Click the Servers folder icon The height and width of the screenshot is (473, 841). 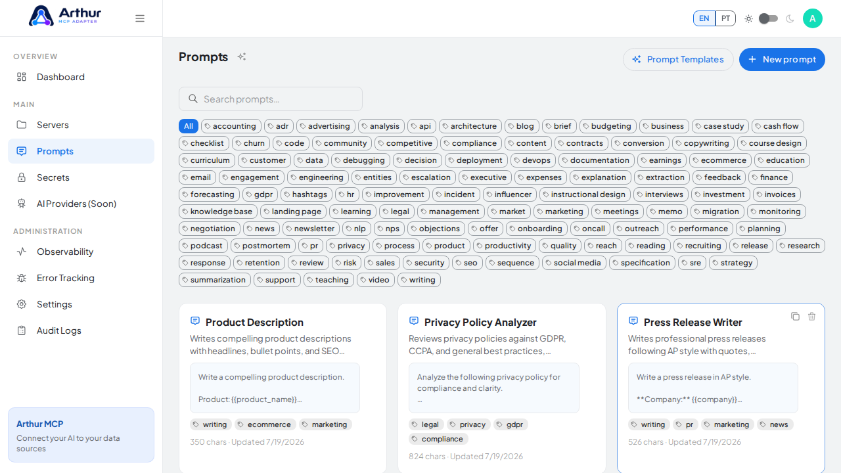pos(22,125)
